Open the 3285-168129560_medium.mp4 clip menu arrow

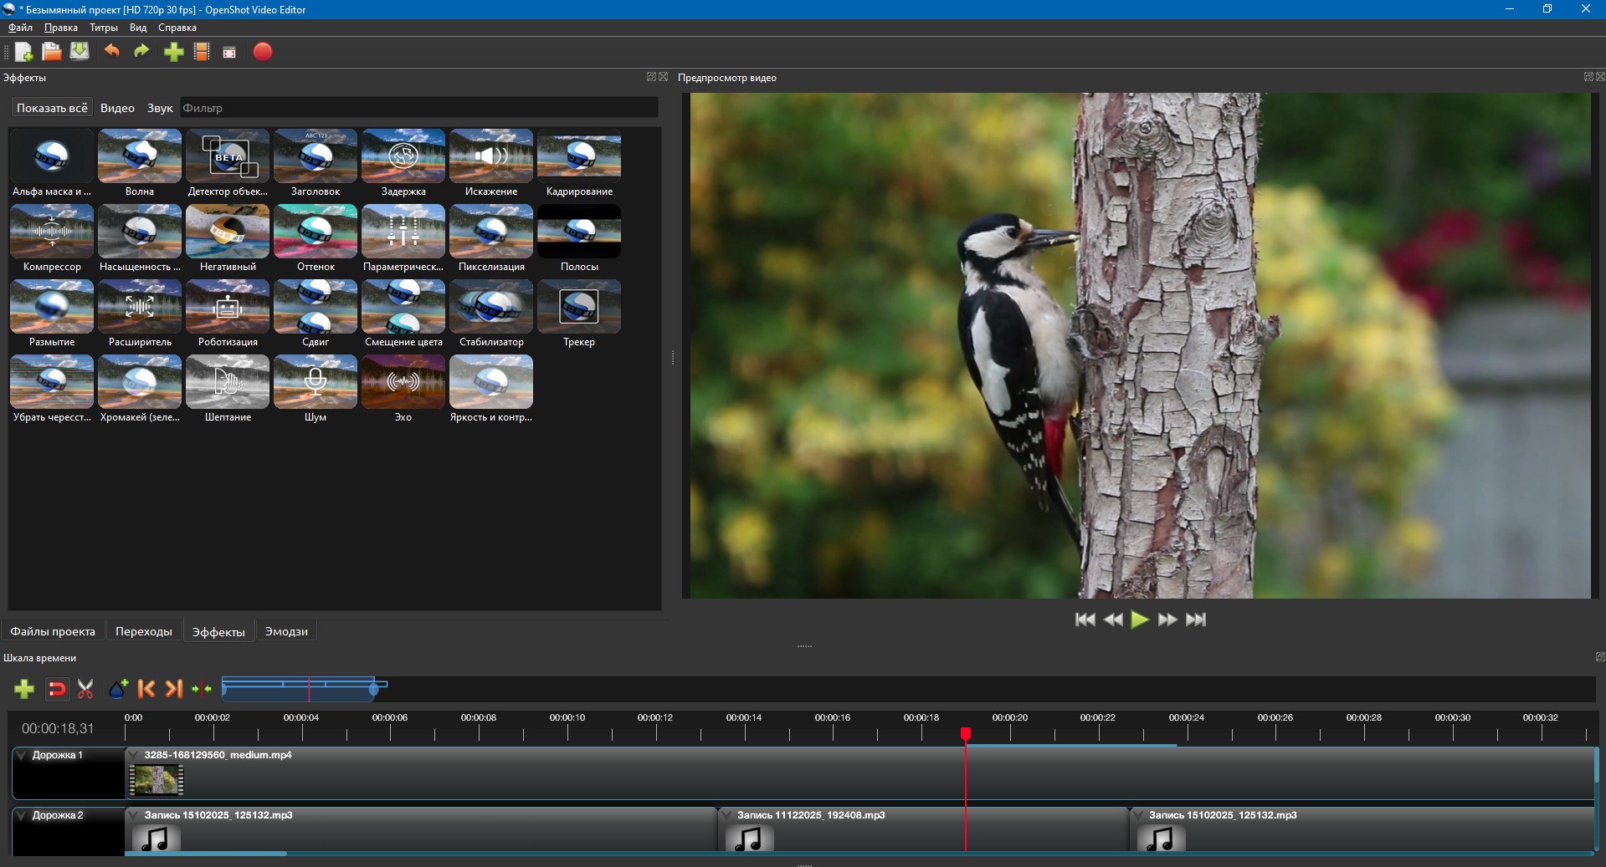(134, 755)
